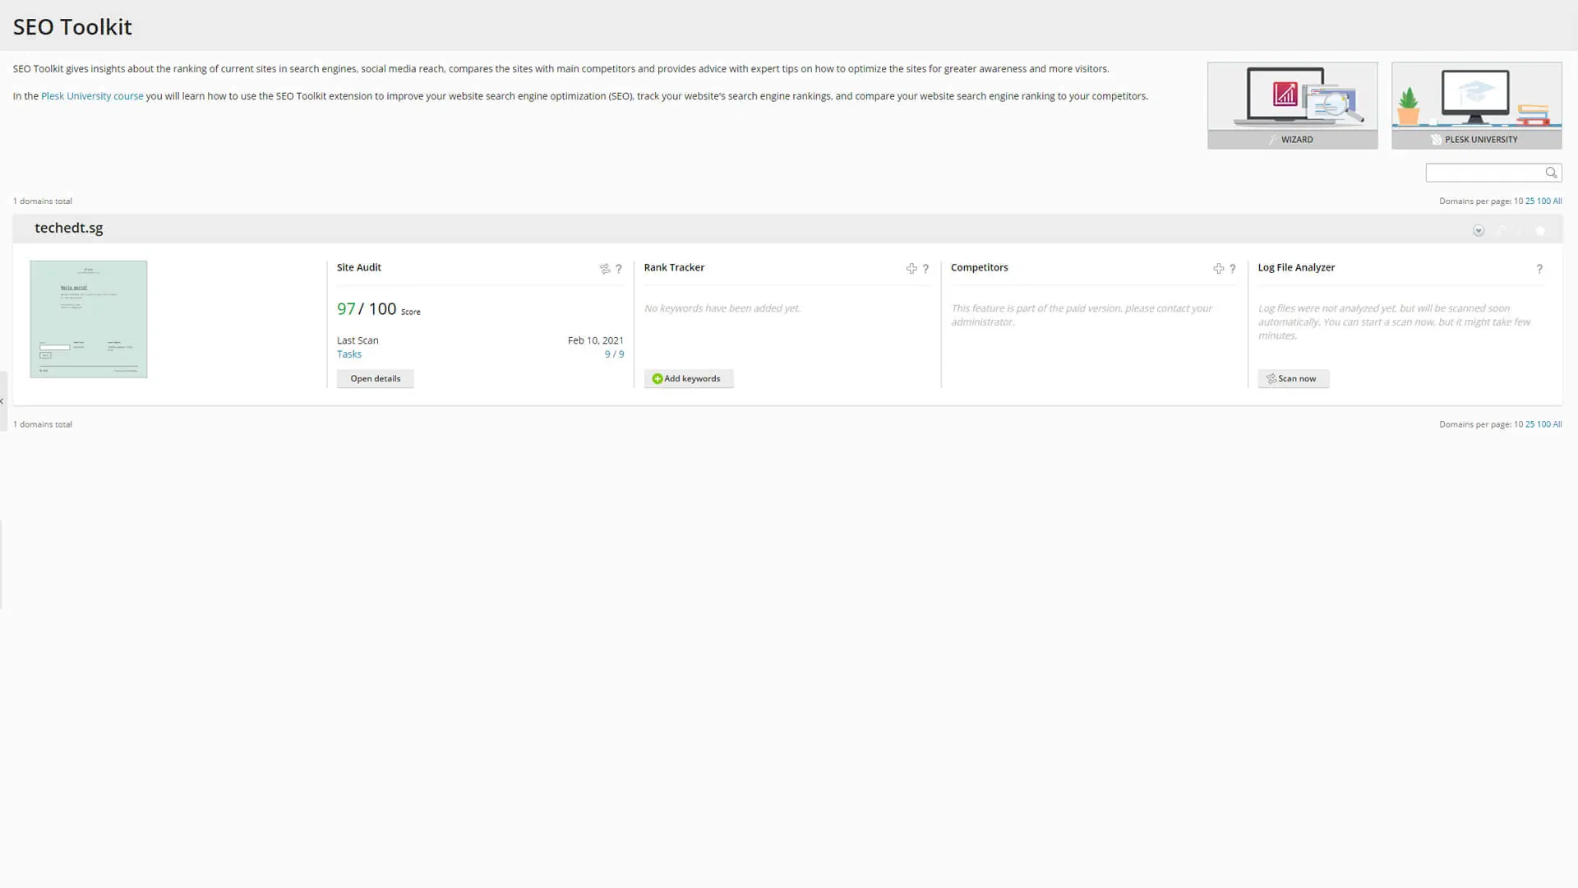
Task: Click the techedt.sg domain title
Action: pos(69,228)
